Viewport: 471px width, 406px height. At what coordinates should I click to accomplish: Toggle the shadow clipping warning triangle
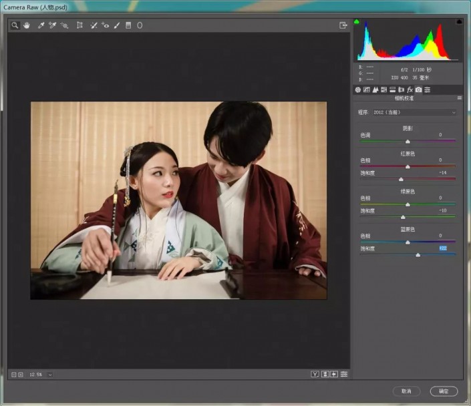(357, 21)
